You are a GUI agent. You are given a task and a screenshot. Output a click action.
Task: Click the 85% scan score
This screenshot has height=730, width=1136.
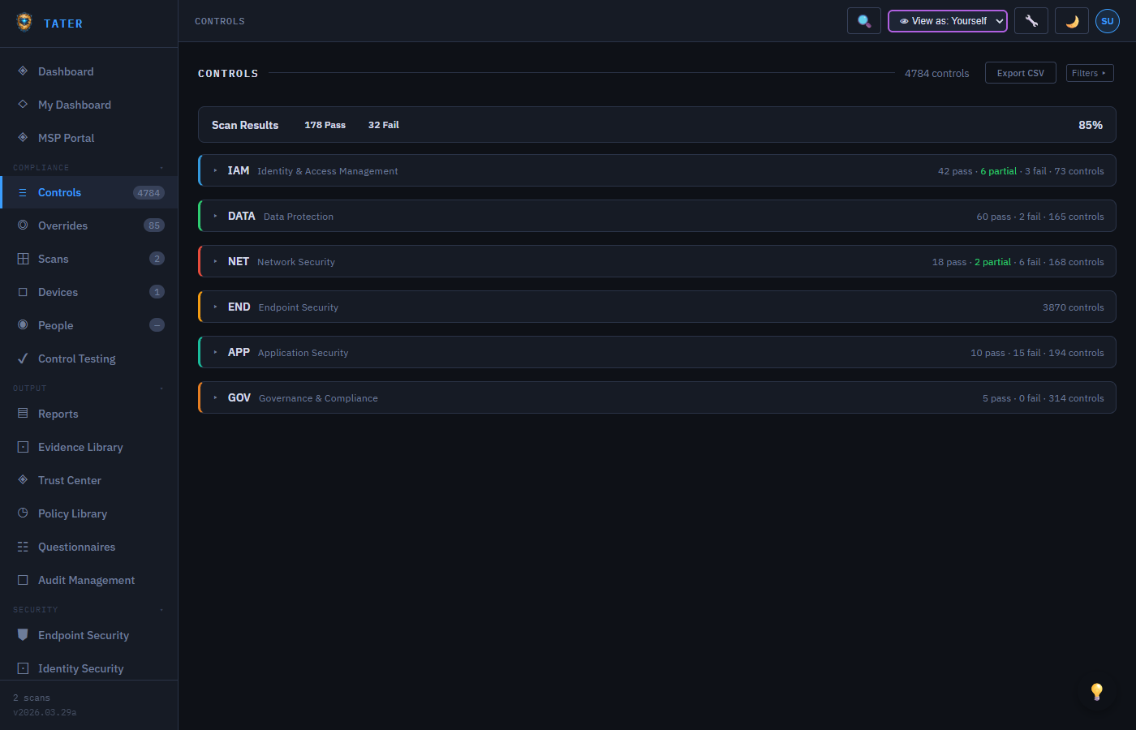pyautogui.click(x=1091, y=125)
